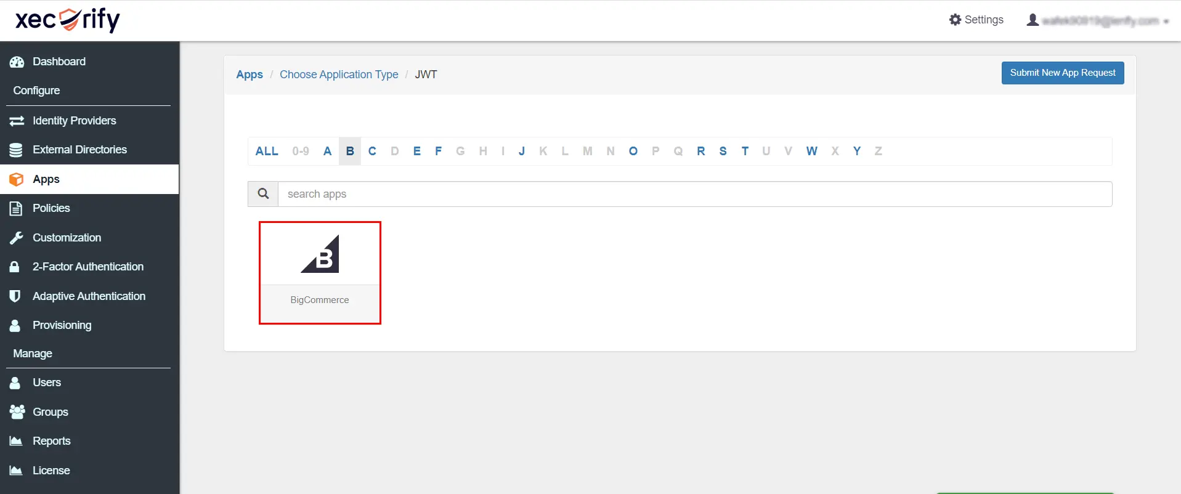1181x494 pixels.
Task: Click the Settings gear icon
Action: [956, 20]
